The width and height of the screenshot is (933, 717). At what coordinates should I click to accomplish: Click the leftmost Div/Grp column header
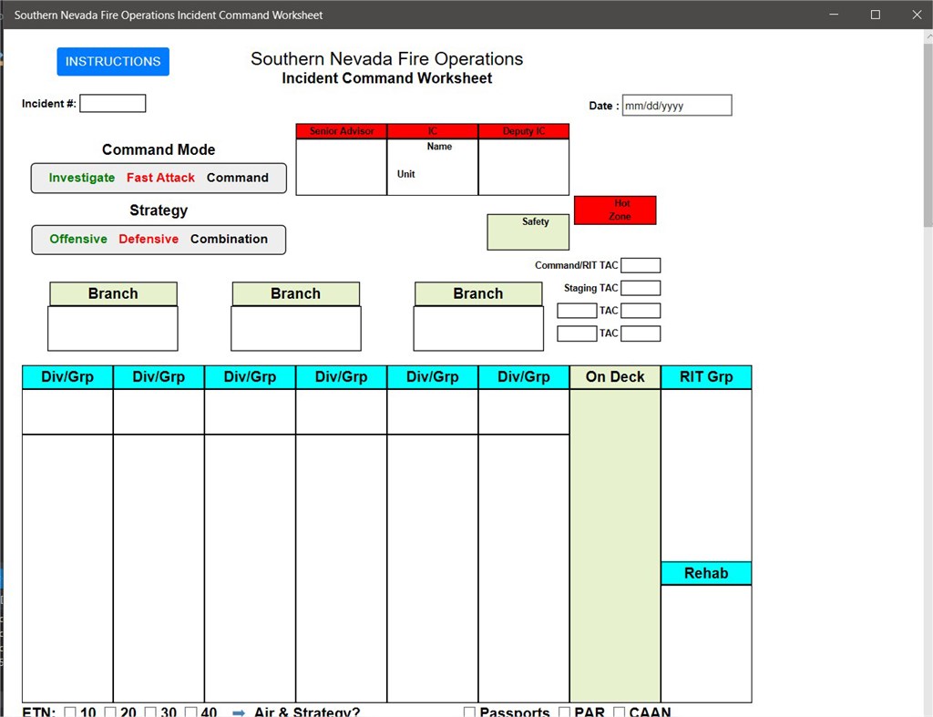click(x=66, y=376)
